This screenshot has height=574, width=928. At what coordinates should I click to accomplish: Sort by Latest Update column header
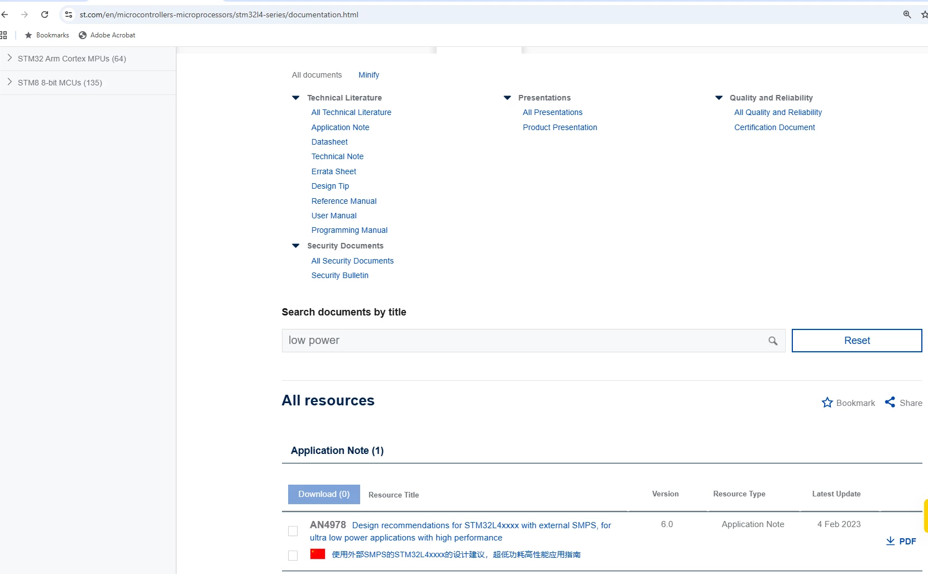836,494
